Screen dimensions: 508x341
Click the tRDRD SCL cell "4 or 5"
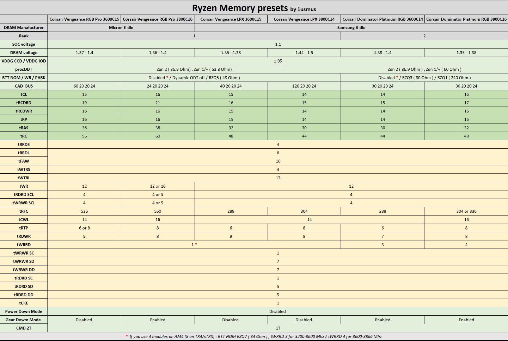pos(158,194)
